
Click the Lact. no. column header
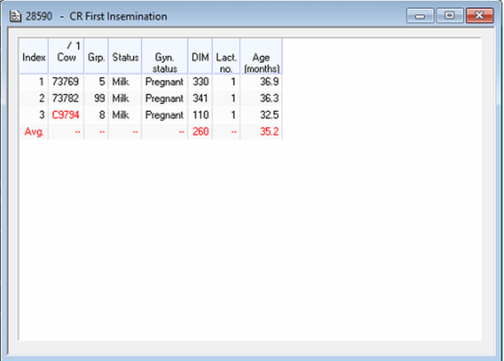coord(227,56)
